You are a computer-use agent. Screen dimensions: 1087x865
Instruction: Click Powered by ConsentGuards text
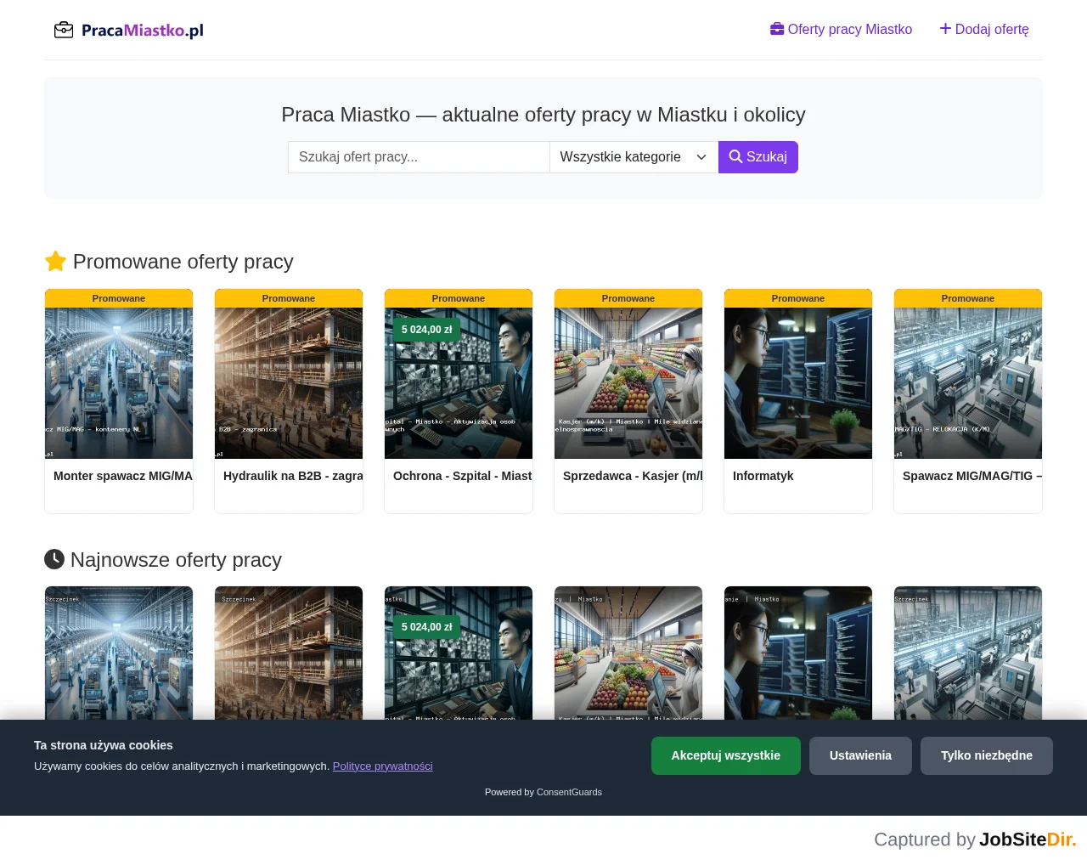(543, 792)
